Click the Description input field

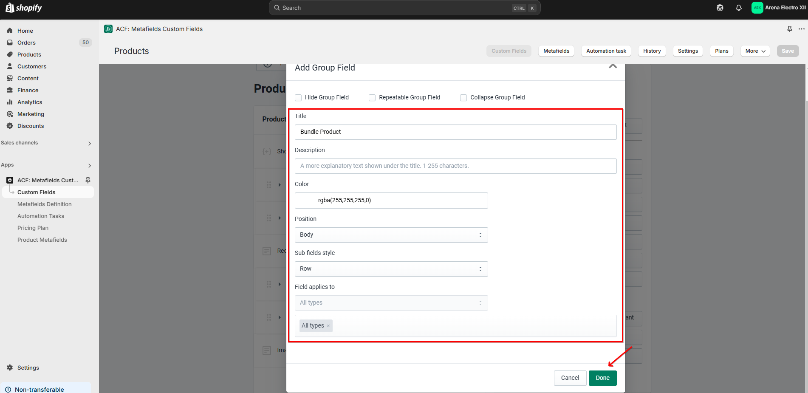tap(455, 166)
